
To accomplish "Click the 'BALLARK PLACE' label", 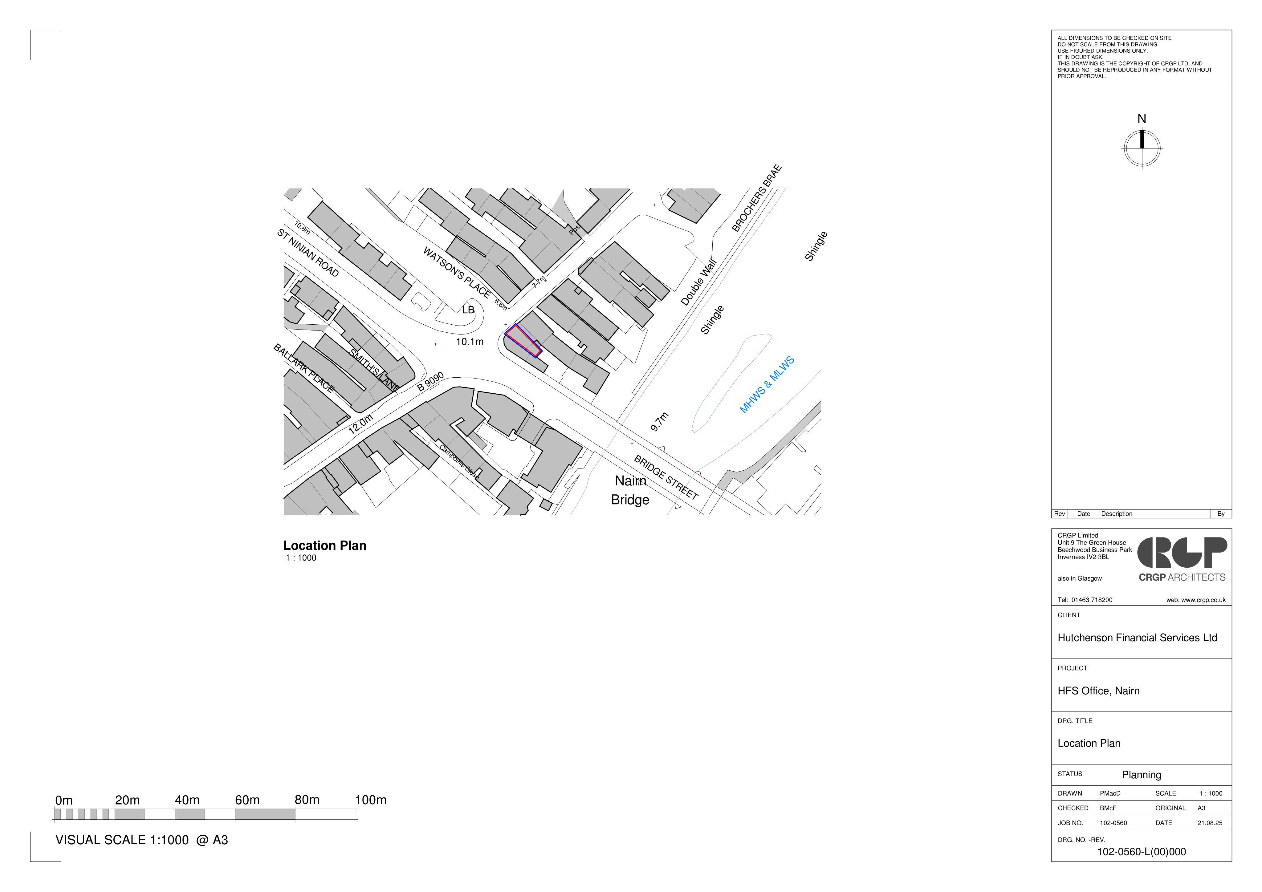I will tap(303, 368).
